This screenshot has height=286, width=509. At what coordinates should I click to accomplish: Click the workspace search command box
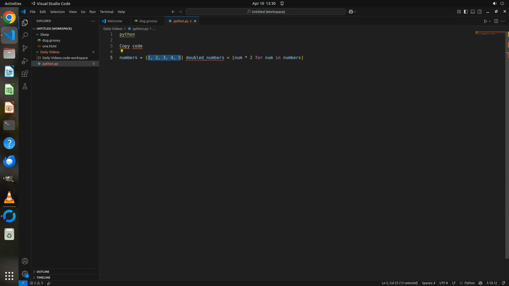tap(266, 12)
